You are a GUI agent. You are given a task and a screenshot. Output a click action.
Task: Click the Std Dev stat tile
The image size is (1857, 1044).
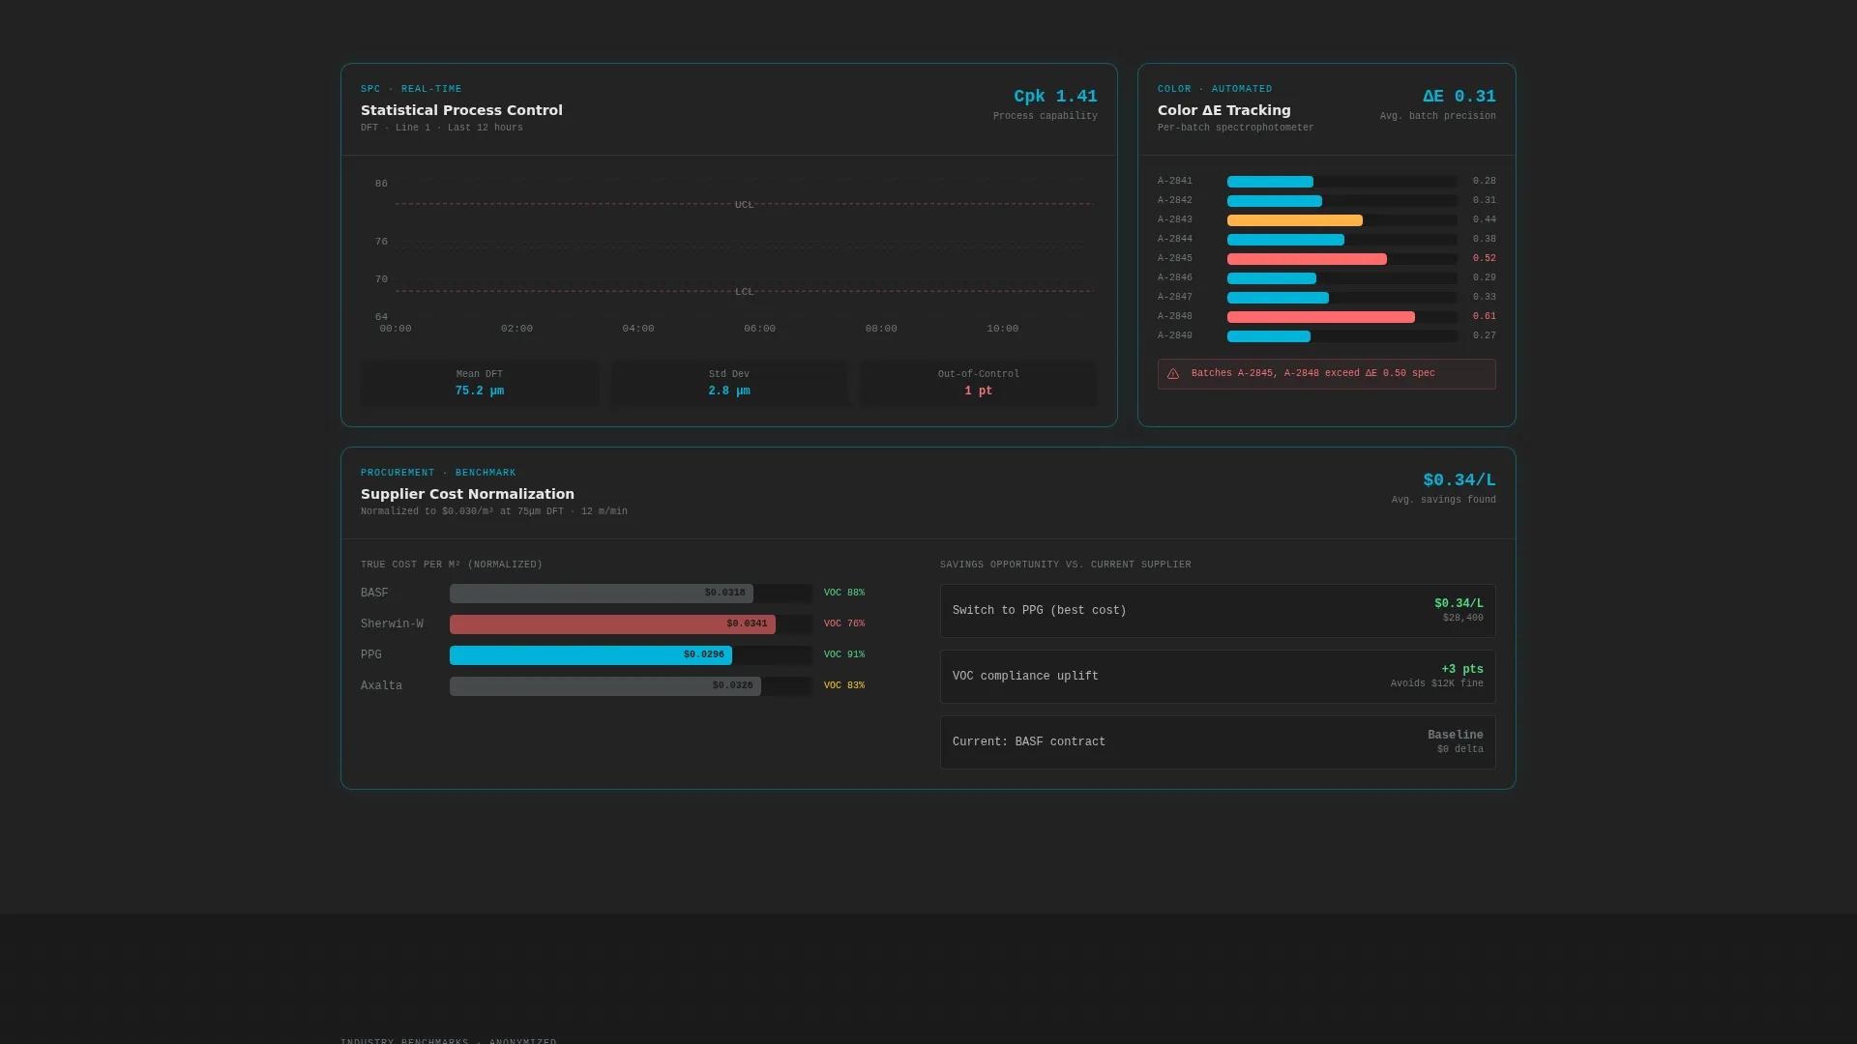click(729, 383)
